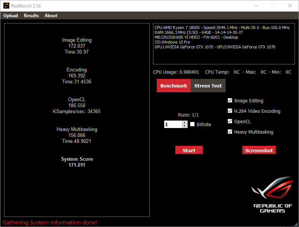Start the benchmark with the Start button
The height and width of the screenshot is (227, 299).
[189, 150]
